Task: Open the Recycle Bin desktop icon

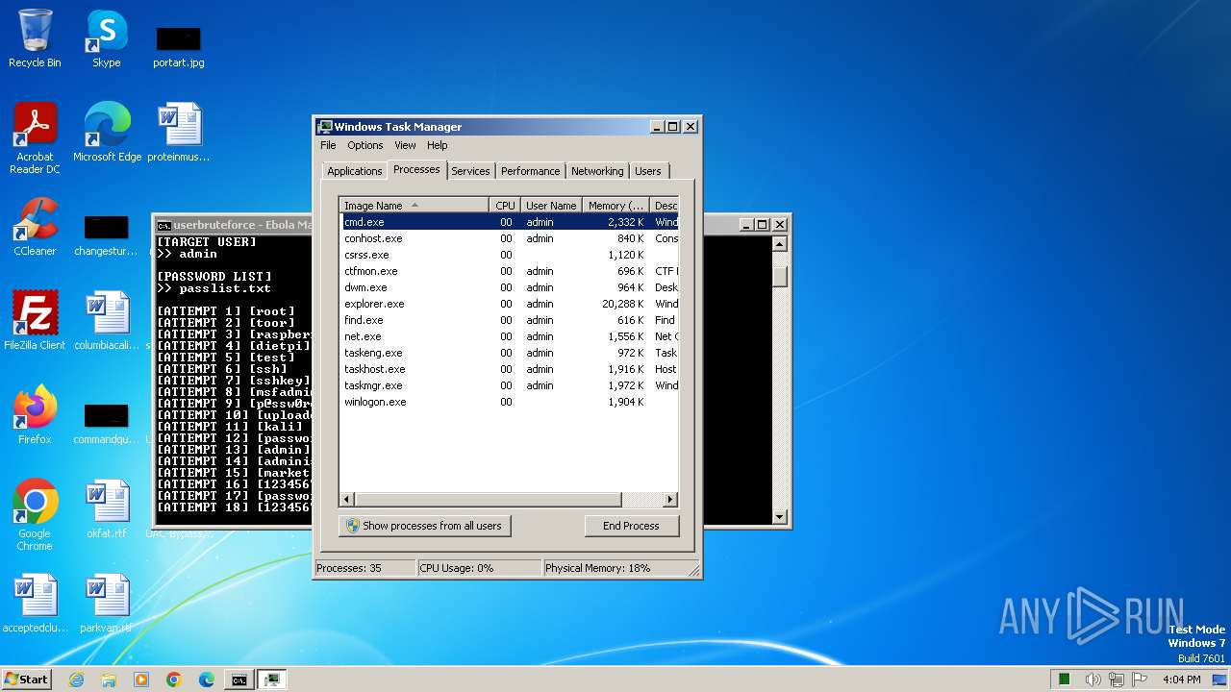Action: click(x=35, y=38)
